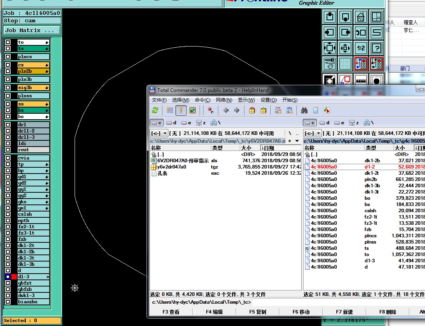Expand left panel directory history arrow
This screenshot has height=326, width=425.
click(297, 141)
